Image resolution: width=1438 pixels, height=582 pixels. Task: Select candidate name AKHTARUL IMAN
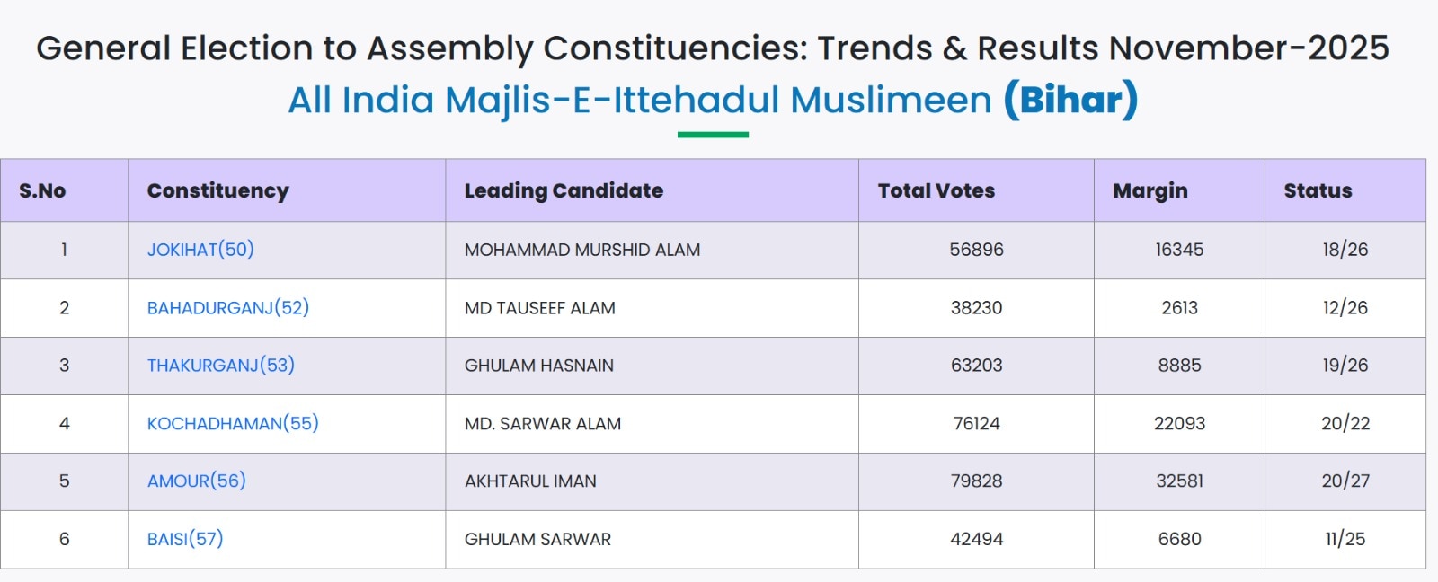[x=530, y=481]
